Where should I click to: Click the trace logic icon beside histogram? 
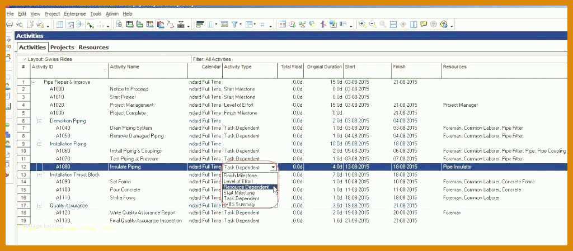pyautogui.click(x=170, y=25)
